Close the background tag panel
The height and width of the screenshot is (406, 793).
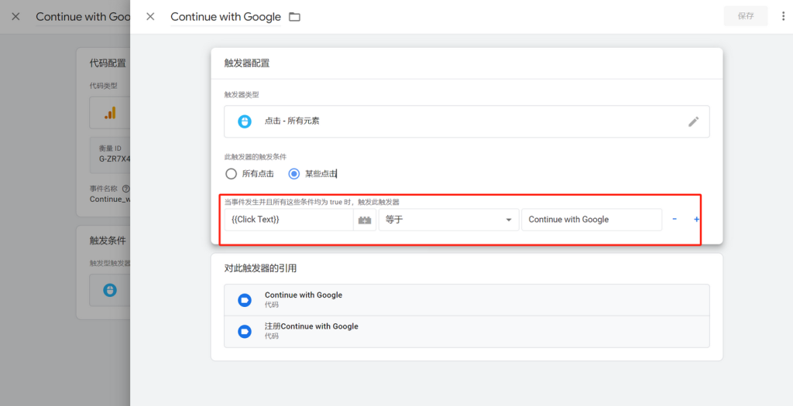point(15,17)
